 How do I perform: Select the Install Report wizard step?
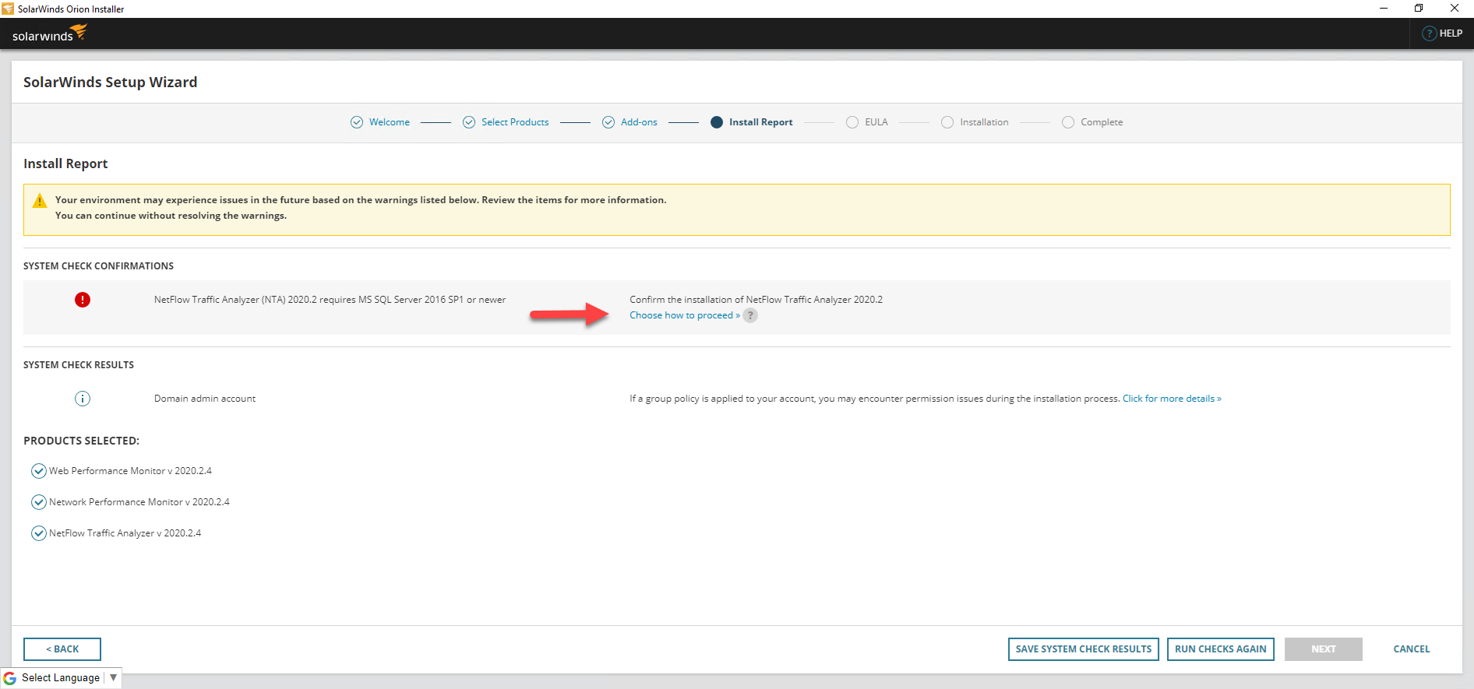point(761,122)
